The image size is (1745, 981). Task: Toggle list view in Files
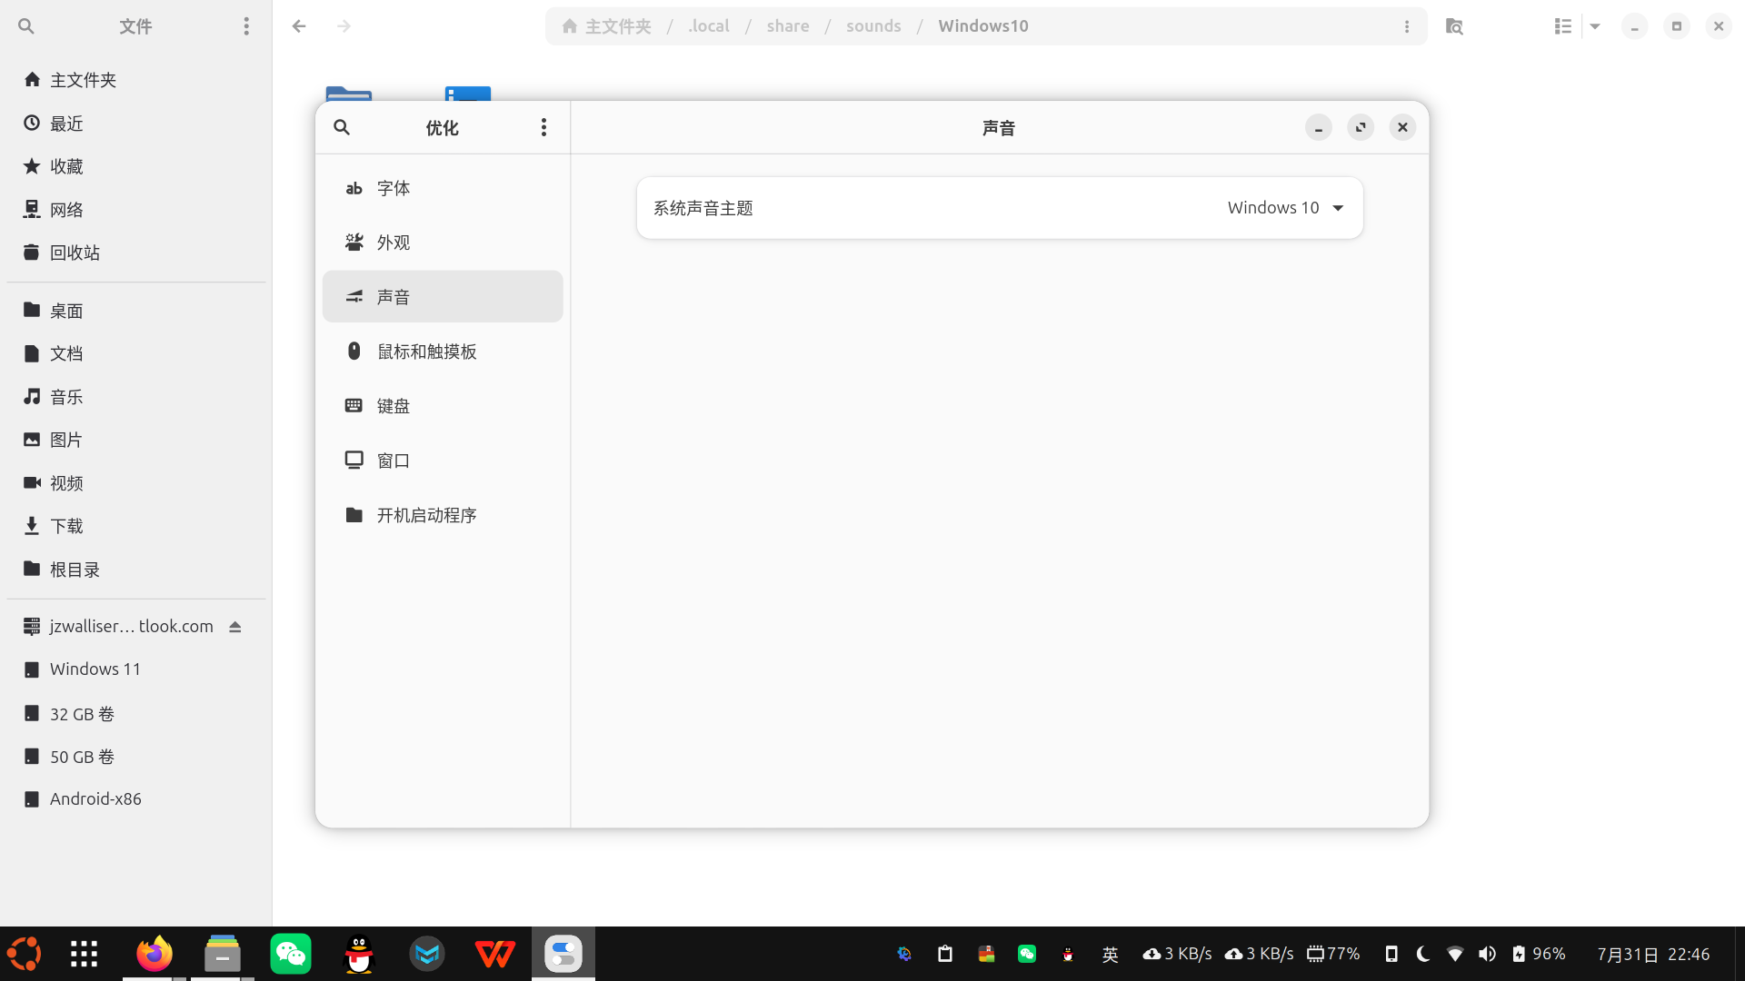[x=1563, y=26]
